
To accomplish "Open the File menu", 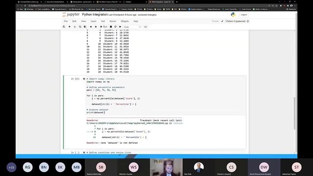I will [x=66, y=21].
